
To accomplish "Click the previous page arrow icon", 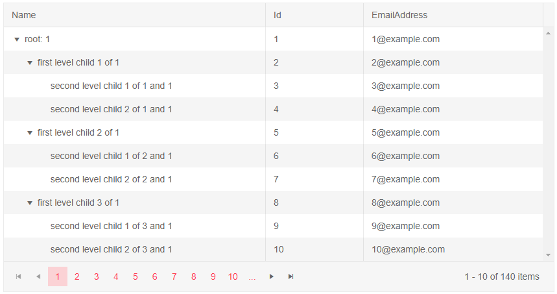I will pyautogui.click(x=38, y=276).
